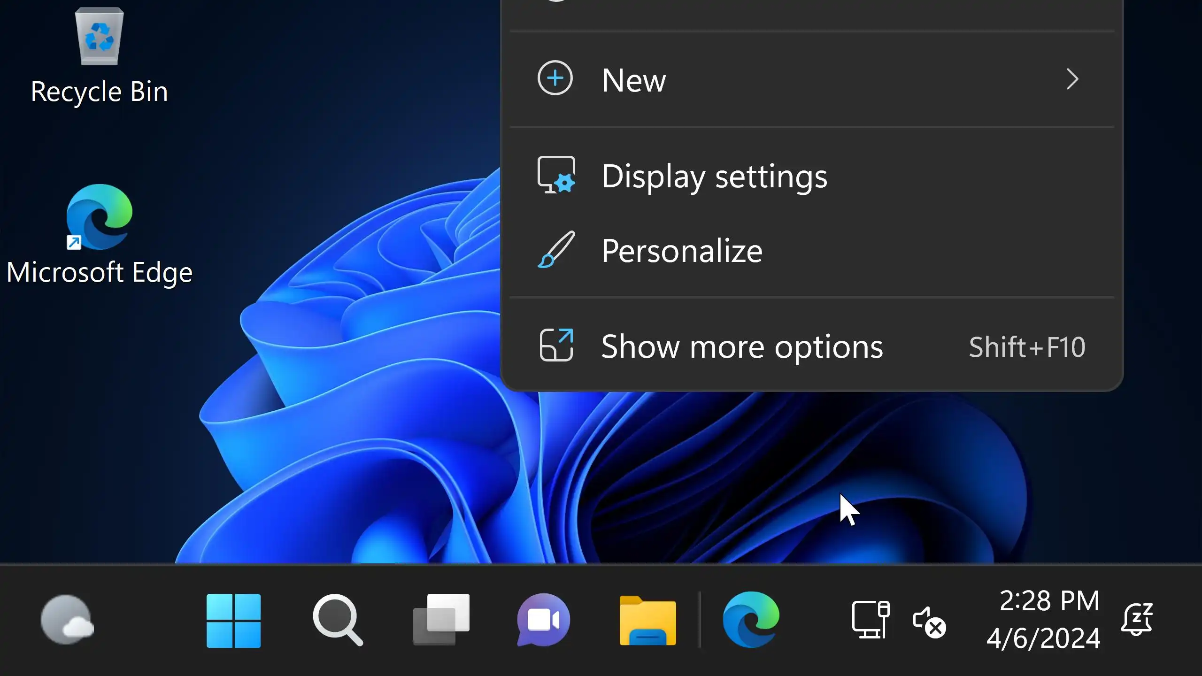This screenshot has width=1202, height=676.
Task: Click Show more options entry
Action: click(x=742, y=346)
